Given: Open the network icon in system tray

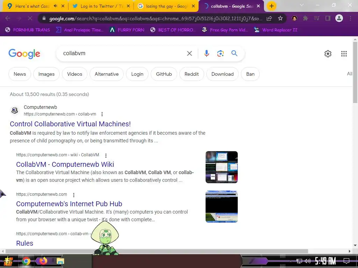Looking at the screenshot, I should pyautogui.click(x=299, y=261).
